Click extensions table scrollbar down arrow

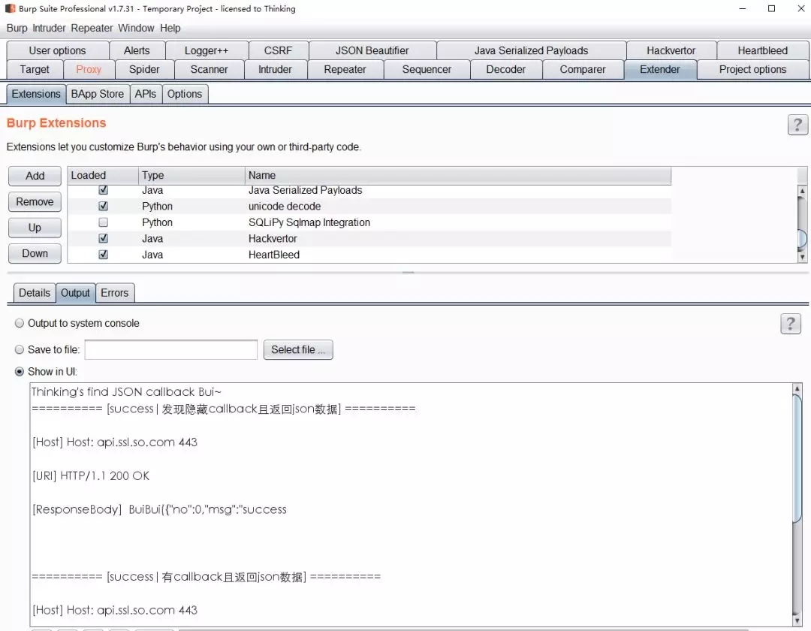(x=802, y=257)
